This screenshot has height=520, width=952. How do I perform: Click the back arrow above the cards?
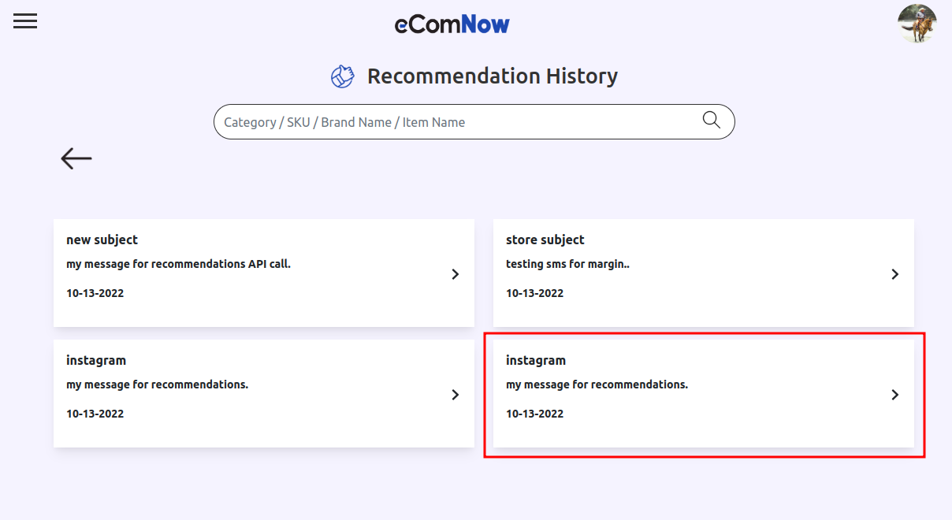[x=76, y=158]
